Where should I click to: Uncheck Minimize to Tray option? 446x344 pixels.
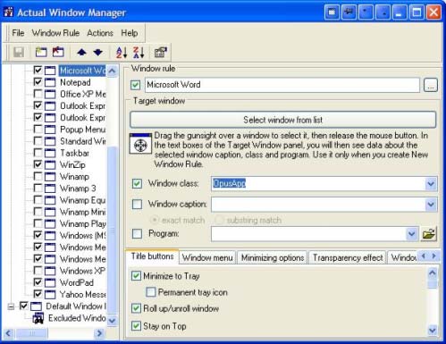tap(136, 276)
